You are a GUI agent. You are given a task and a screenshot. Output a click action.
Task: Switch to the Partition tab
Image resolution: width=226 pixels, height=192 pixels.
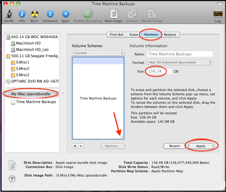[151, 35]
